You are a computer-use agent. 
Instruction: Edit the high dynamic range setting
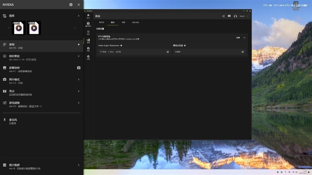(x=243, y=52)
